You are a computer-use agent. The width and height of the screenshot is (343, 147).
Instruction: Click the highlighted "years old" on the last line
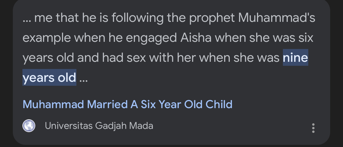(49, 77)
